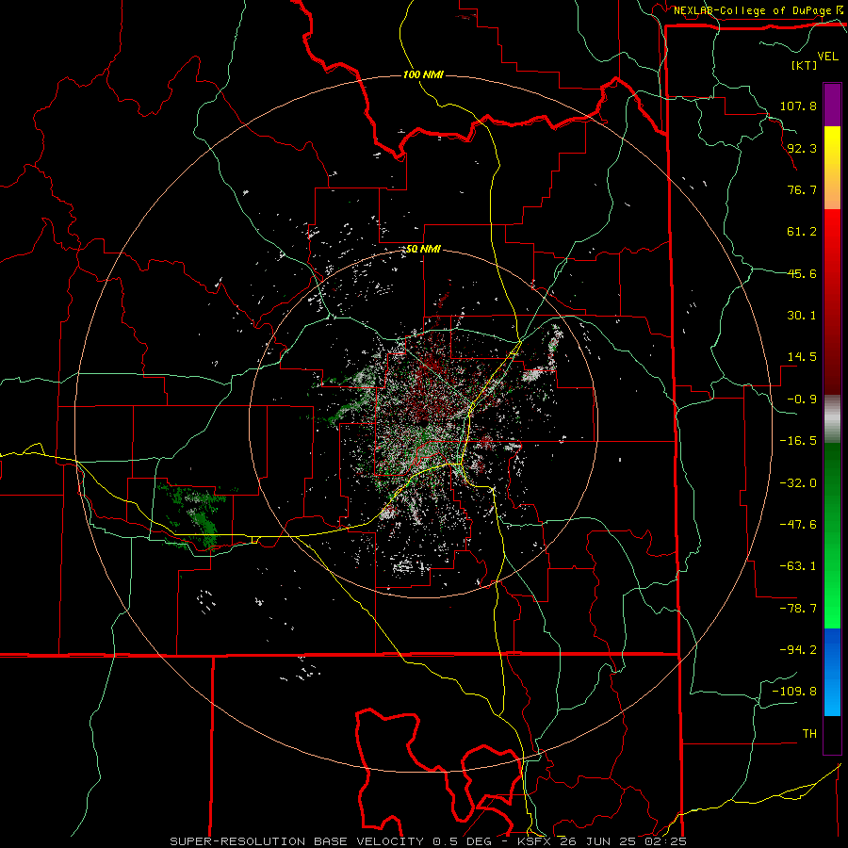
Task: Click the 50 NMI range ring label
Action: (x=423, y=249)
